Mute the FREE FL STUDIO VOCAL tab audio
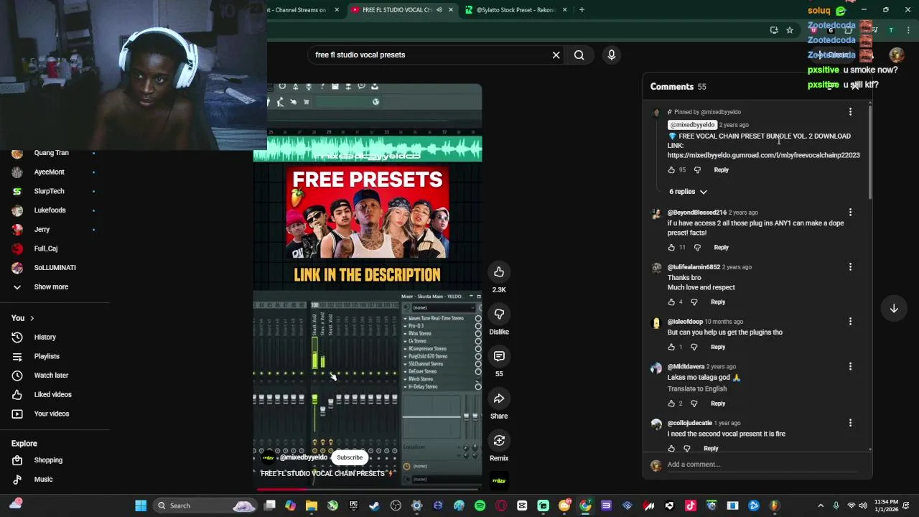The width and height of the screenshot is (919, 517). click(439, 10)
